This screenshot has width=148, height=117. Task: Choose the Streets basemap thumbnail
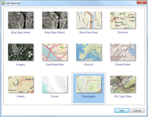point(21,84)
